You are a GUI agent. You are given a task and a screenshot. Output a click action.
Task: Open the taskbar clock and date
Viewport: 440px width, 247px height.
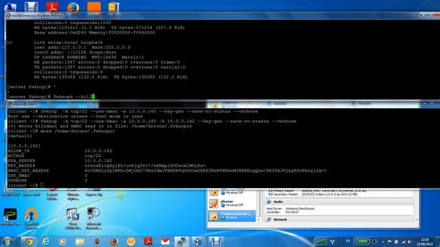(425, 242)
